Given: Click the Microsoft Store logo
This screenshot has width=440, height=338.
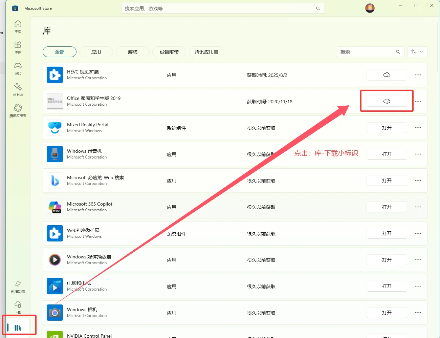Looking at the screenshot, I should pos(15,8).
